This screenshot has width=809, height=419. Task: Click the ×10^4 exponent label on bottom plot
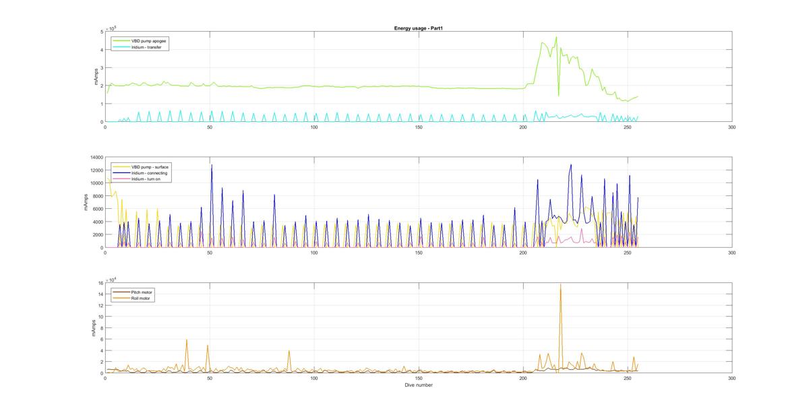click(111, 280)
